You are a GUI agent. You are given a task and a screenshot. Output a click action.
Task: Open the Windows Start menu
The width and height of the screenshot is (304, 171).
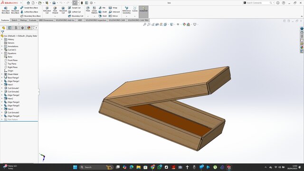pos(75,167)
